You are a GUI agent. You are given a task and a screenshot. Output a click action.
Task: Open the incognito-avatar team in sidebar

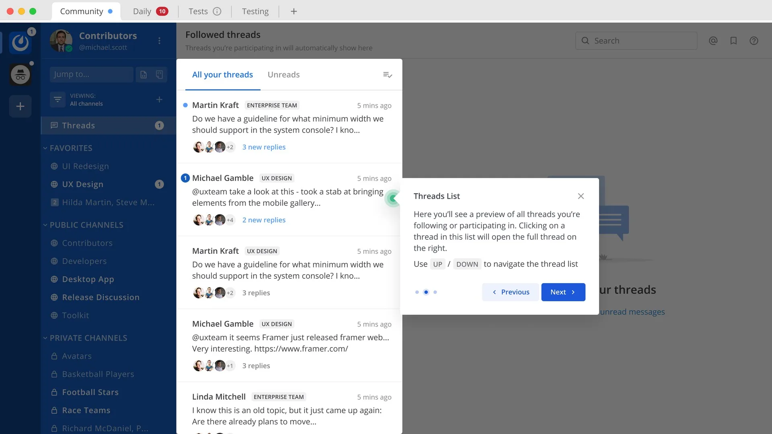[x=20, y=74]
